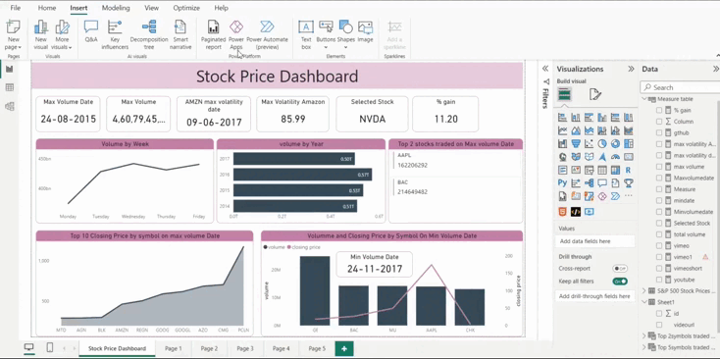
Task: Check the % gain field checkbox
Action: (659, 110)
